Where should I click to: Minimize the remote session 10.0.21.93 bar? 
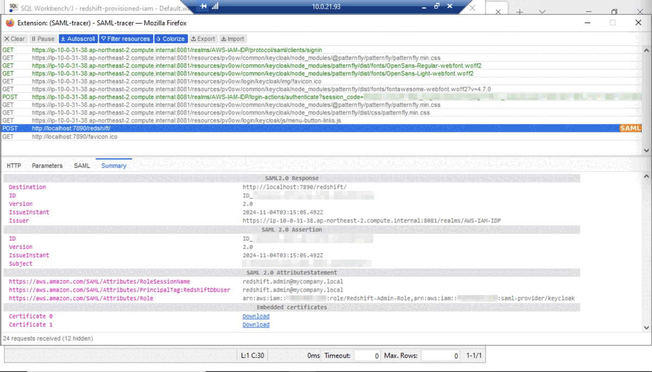coord(425,7)
